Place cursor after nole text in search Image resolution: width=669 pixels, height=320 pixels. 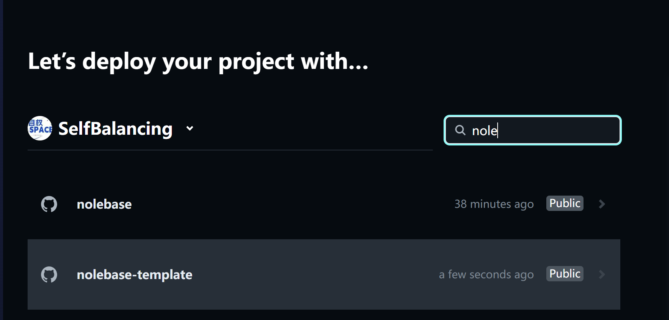[498, 131]
